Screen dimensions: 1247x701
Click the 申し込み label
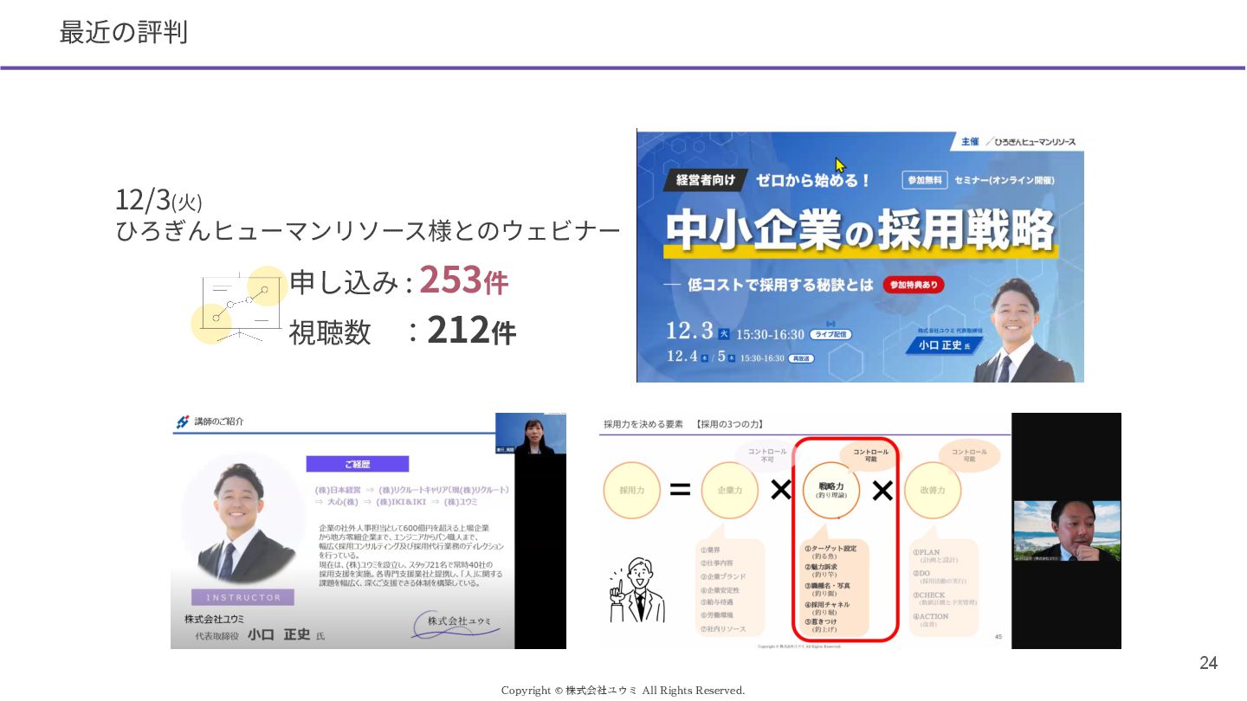click(x=345, y=282)
